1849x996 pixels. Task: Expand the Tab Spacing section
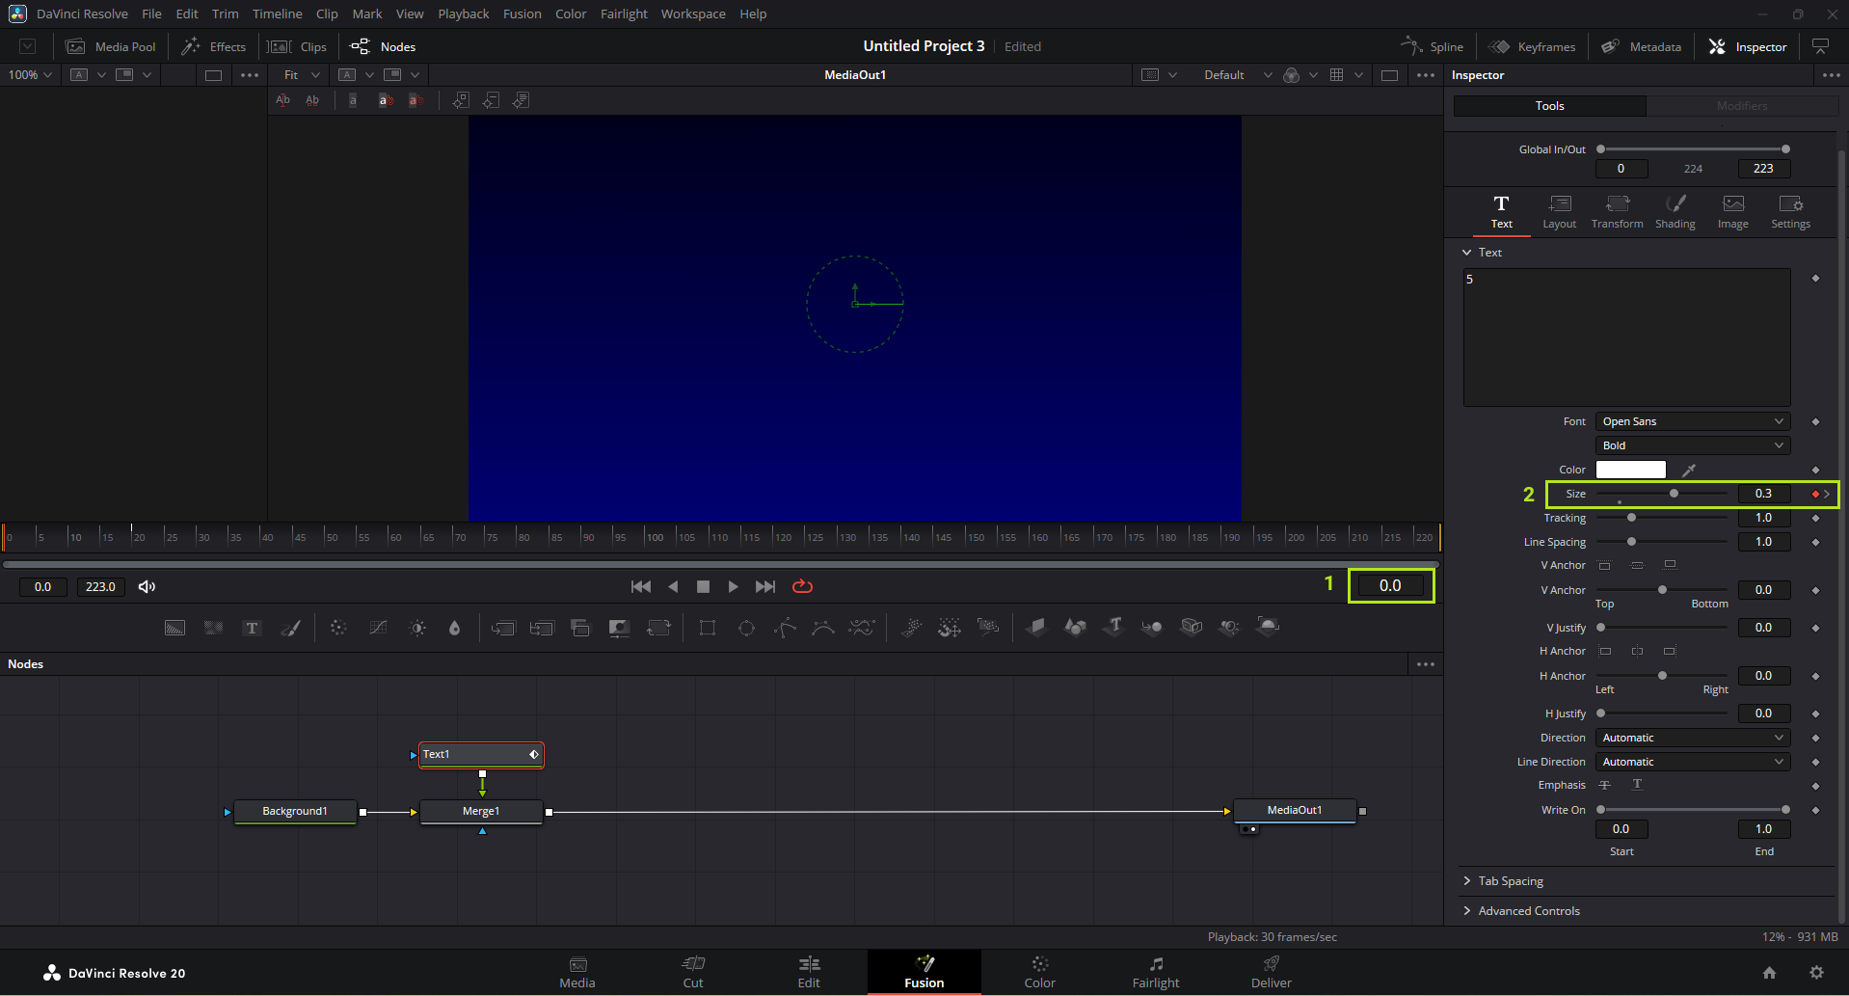tap(1510, 881)
